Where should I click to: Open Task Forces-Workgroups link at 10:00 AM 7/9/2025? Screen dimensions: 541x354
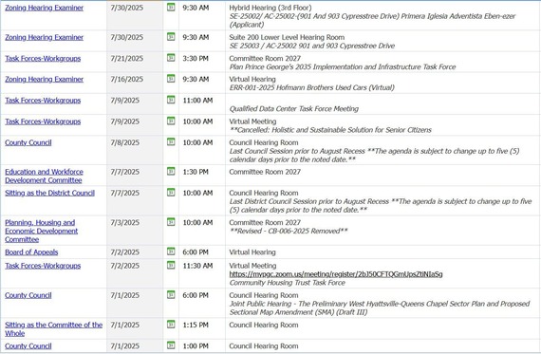43,121
